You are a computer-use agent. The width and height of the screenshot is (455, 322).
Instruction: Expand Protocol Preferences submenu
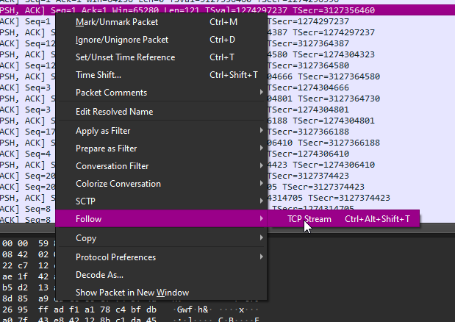[161, 257]
